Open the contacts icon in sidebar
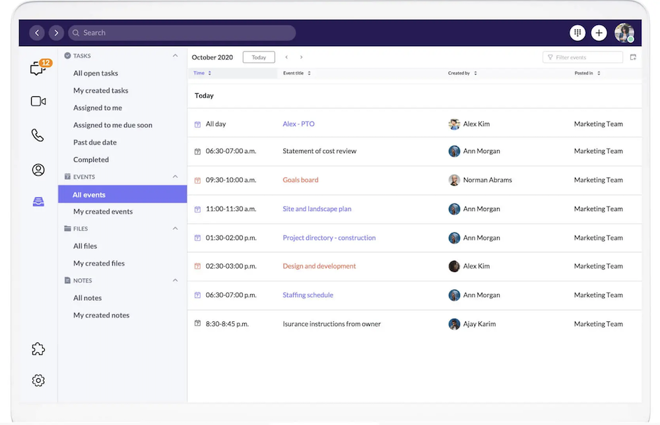The width and height of the screenshot is (660, 425). (x=38, y=170)
